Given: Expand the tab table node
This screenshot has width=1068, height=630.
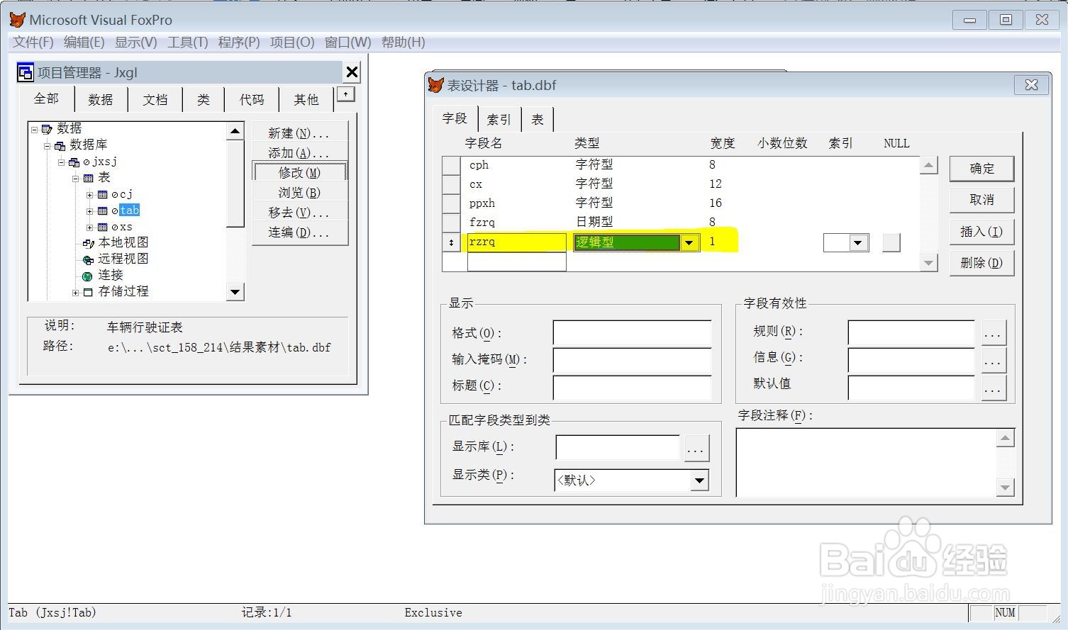Looking at the screenshot, I should coord(90,211).
